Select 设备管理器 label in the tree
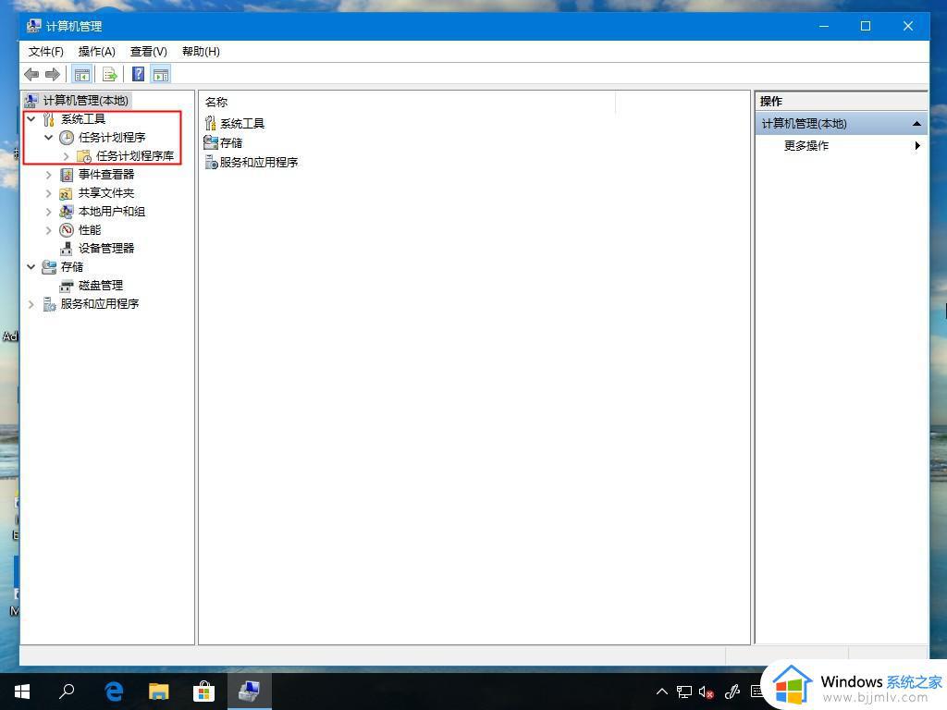This screenshot has height=710, width=947. pyautogui.click(x=106, y=249)
